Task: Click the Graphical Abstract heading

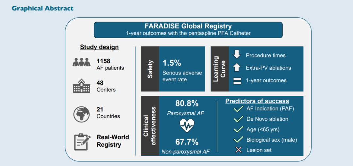Action: point(42,8)
